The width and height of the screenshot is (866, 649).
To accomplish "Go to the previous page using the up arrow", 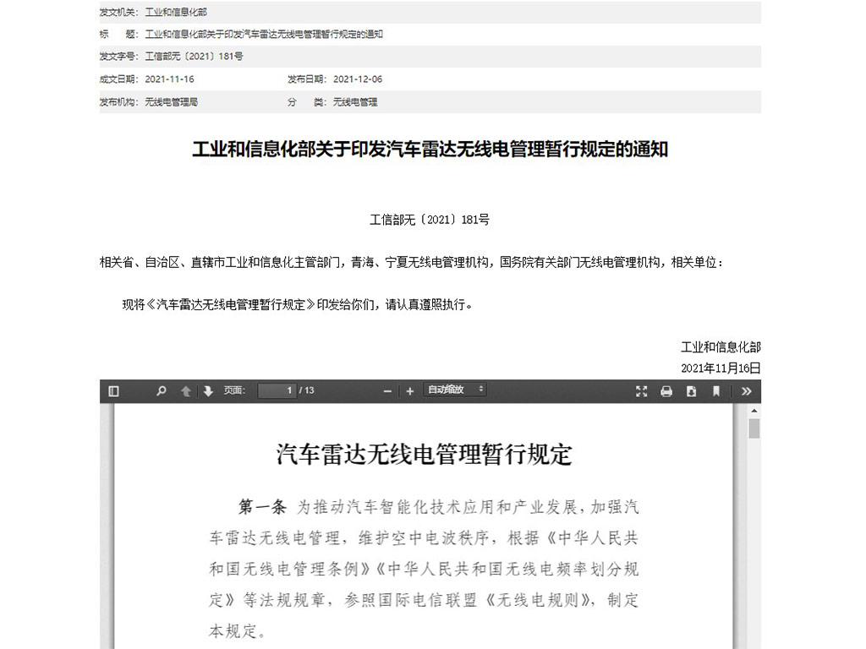I will 187,391.
